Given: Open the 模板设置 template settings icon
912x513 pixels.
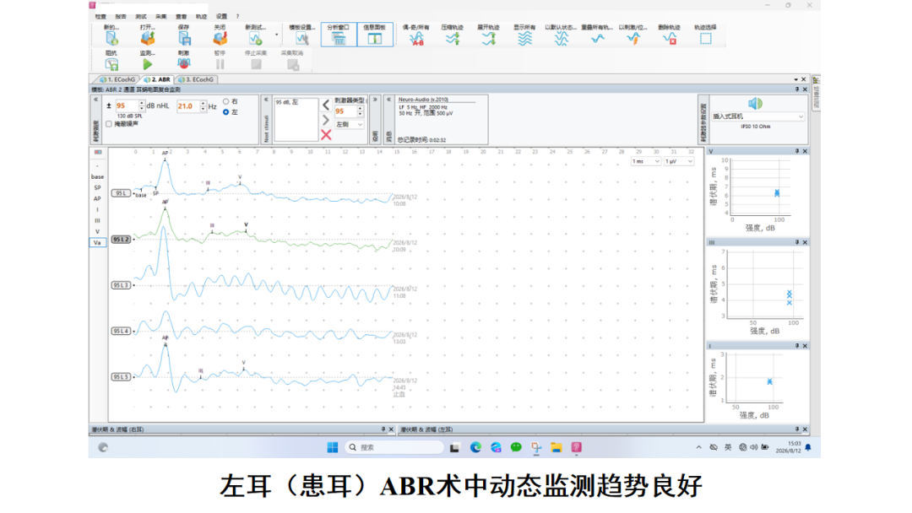Looking at the screenshot, I should click(x=301, y=38).
